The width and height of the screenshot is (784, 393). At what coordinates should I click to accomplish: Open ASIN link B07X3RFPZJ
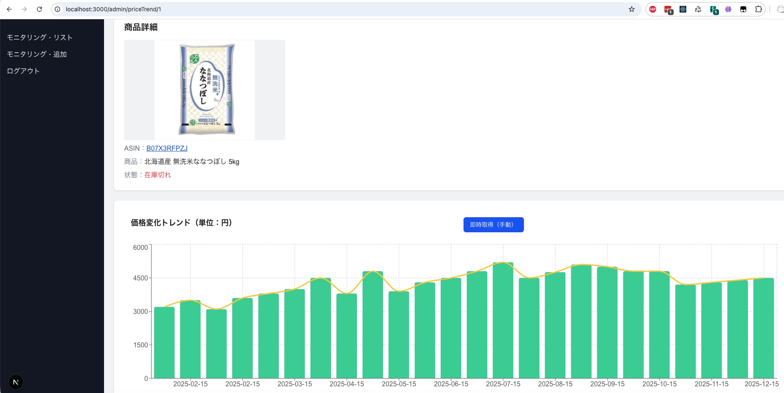[x=167, y=148]
